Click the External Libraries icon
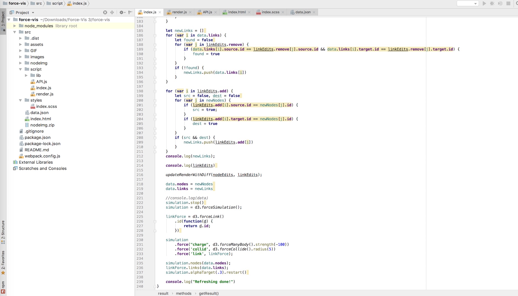 click(15, 162)
